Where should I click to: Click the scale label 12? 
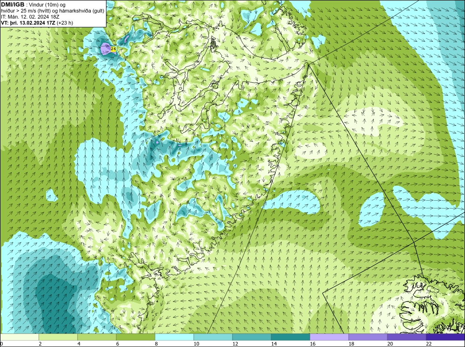pos(235,344)
